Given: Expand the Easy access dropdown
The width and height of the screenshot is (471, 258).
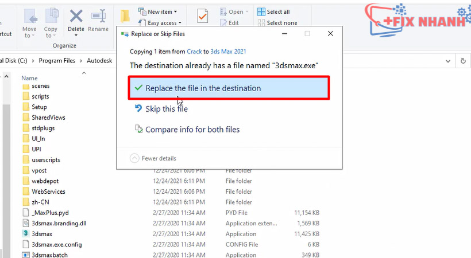Looking at the screenshot, I should click(164, 23).
